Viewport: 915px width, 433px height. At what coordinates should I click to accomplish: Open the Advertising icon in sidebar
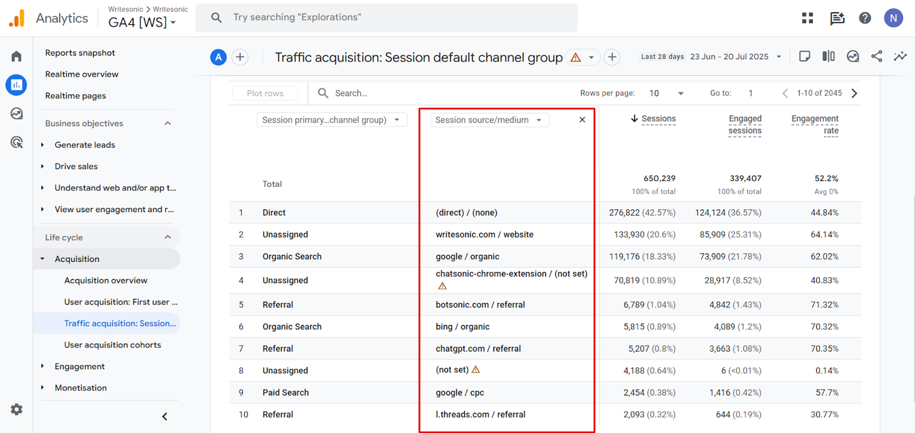click(x=17, y=142)
